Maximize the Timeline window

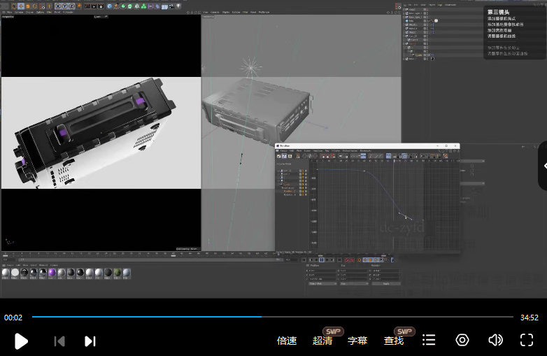pos(447,145)
